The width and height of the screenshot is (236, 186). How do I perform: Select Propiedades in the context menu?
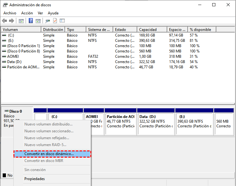(34, 179)
